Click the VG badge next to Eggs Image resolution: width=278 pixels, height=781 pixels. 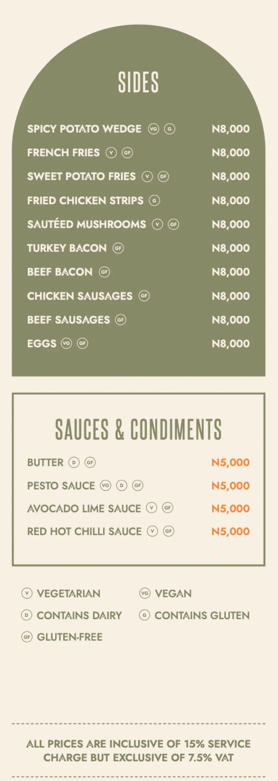pyautogui.click(x=66, y=343)
